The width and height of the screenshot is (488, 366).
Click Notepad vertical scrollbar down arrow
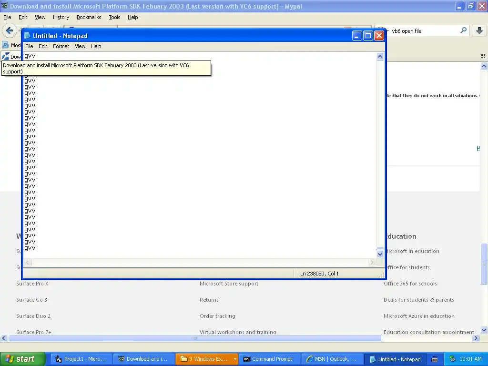tap(380, 254)
